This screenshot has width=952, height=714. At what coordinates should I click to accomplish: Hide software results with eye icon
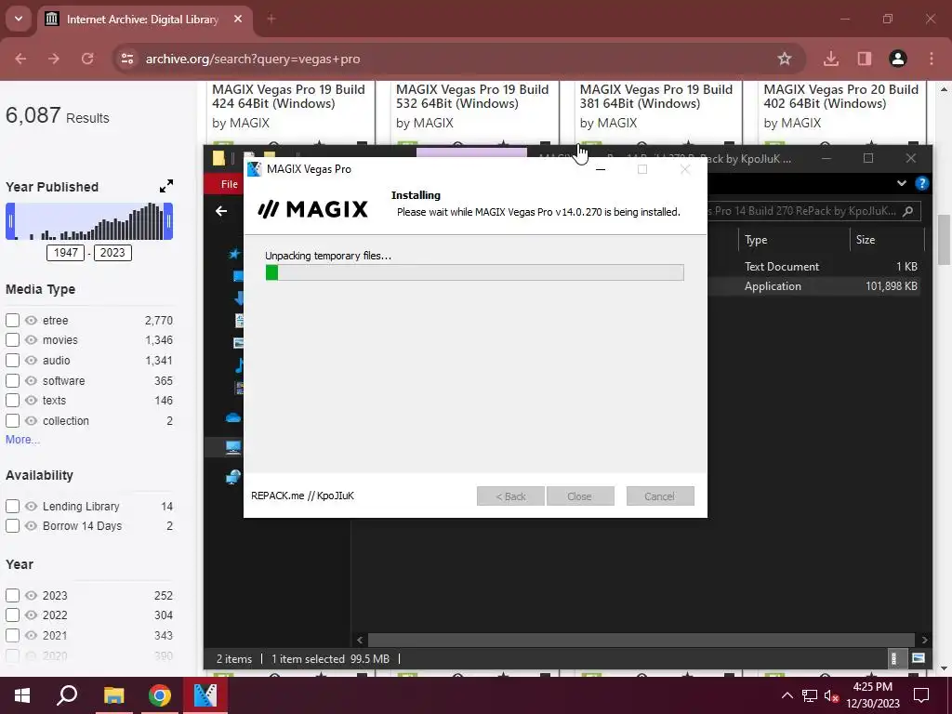(31, 380)
